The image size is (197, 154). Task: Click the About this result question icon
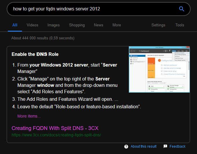[x=126, y=146]
